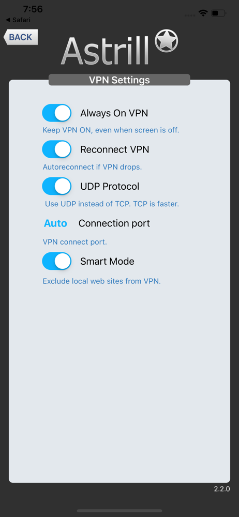
Task: Click the Wi-Fi status icon
Action: point(203,13)
